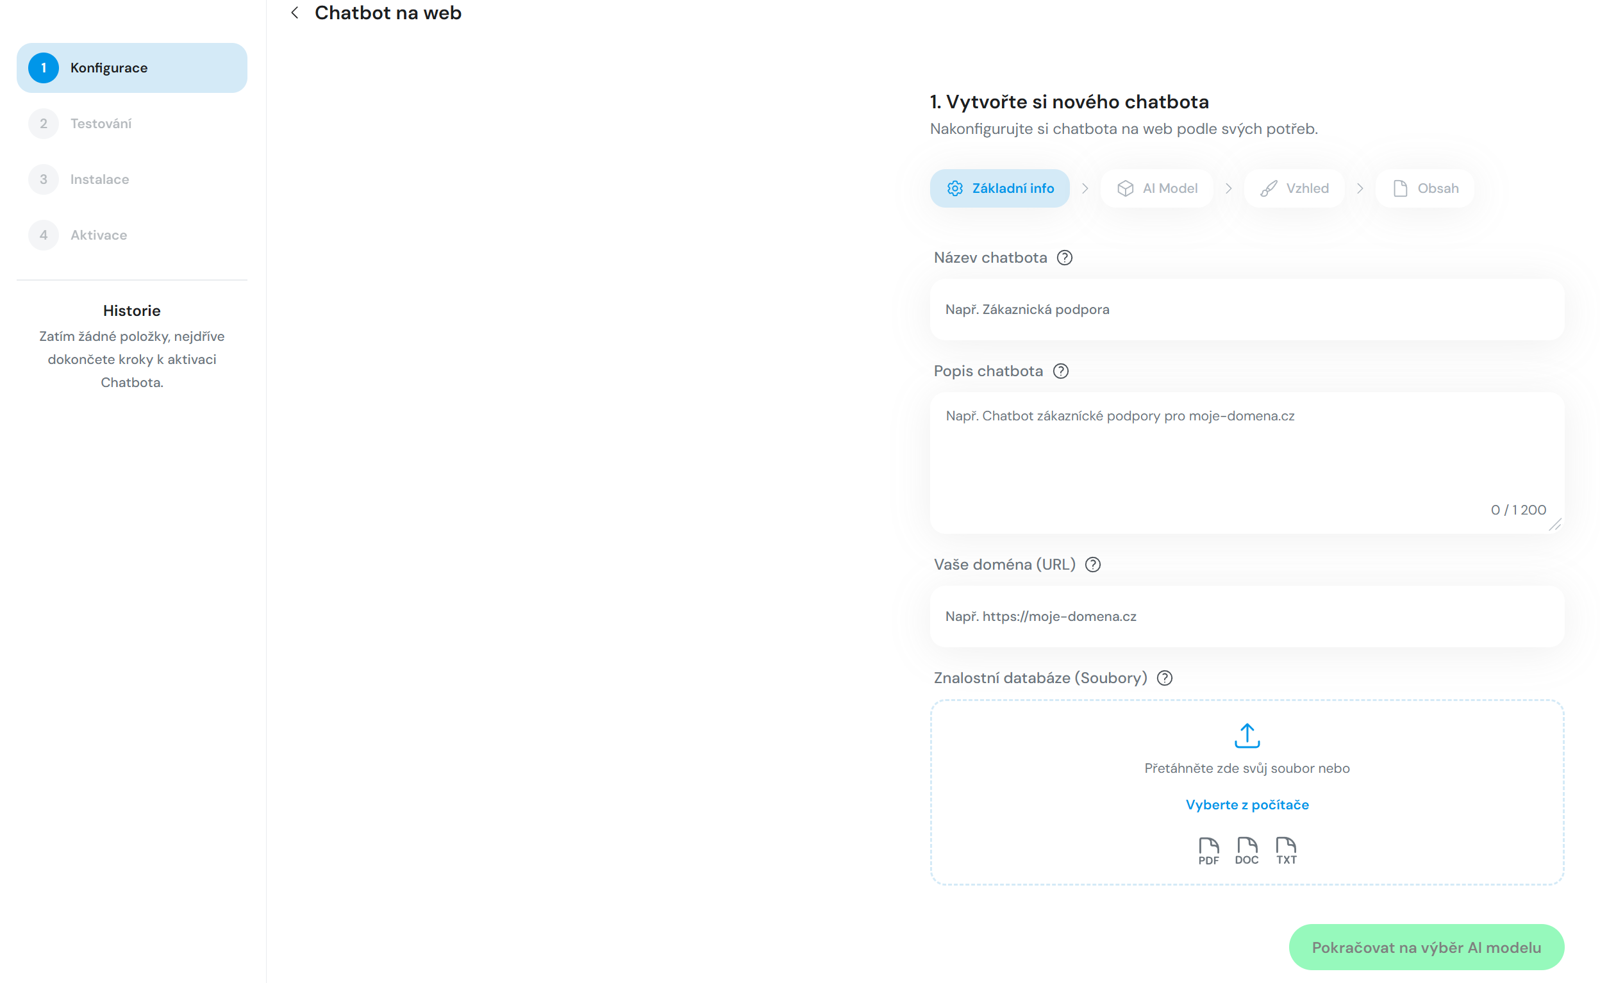Go to the Instalace step
1600x983 pixels.
[x=132, y=179]
